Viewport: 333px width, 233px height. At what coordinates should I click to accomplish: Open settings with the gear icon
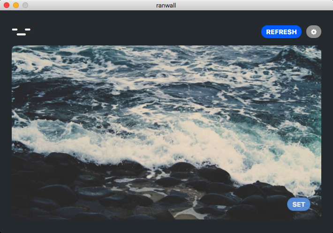pyautogui.click(x=314, y=32)
